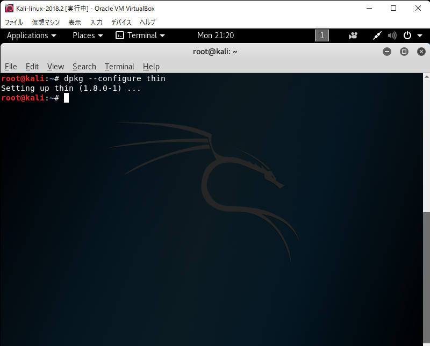The height and width of the screenshot is (346, 430).
Task: Open the terminal View menu
Action: (x=55, y=67)
